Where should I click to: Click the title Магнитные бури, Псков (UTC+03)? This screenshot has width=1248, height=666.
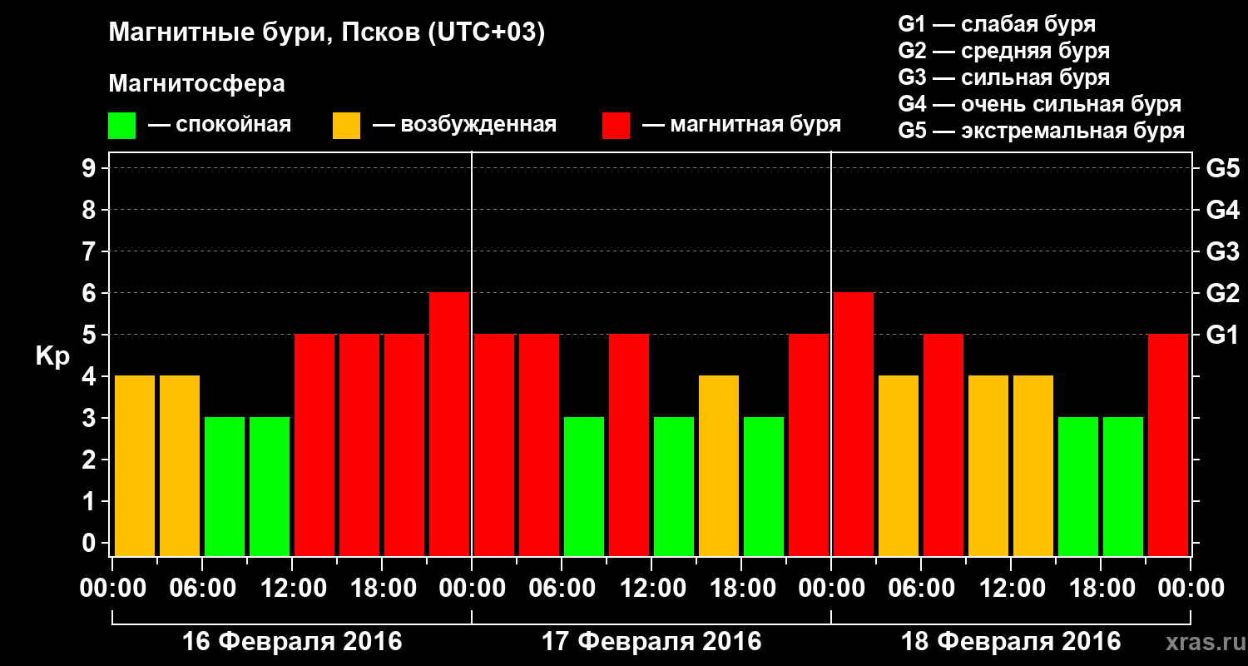point(327,33)
